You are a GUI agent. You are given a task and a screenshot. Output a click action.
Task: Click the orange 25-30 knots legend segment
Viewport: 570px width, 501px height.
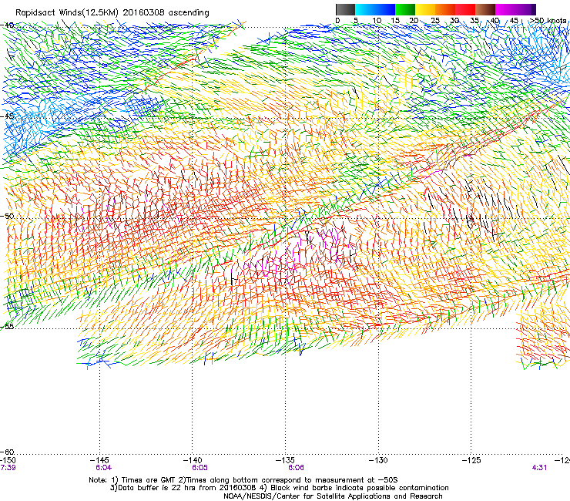445,9
